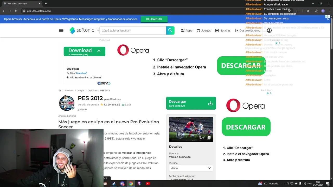Open the Noticias menu item
The height and width of the screenshot is (187, 333).
[x=223, y=30]
